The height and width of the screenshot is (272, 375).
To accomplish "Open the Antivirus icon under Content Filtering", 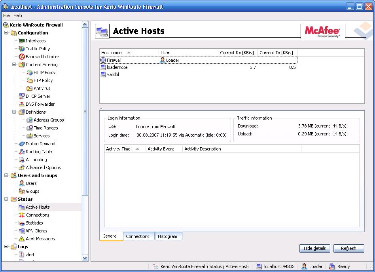I will pos(30,88).
